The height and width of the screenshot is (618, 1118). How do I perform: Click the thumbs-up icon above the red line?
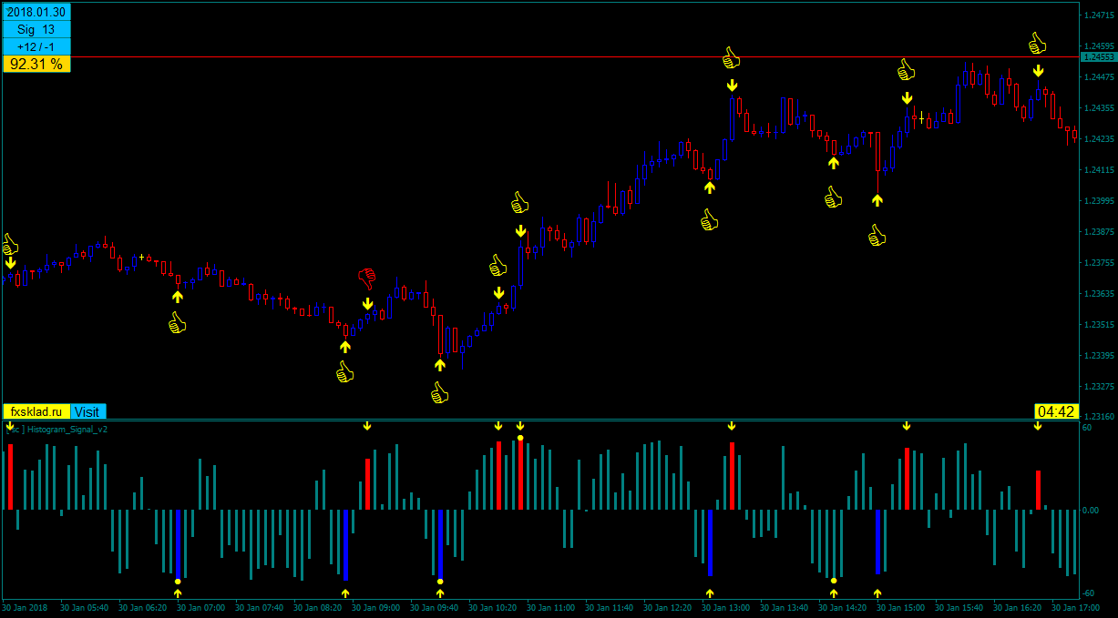1037,43
